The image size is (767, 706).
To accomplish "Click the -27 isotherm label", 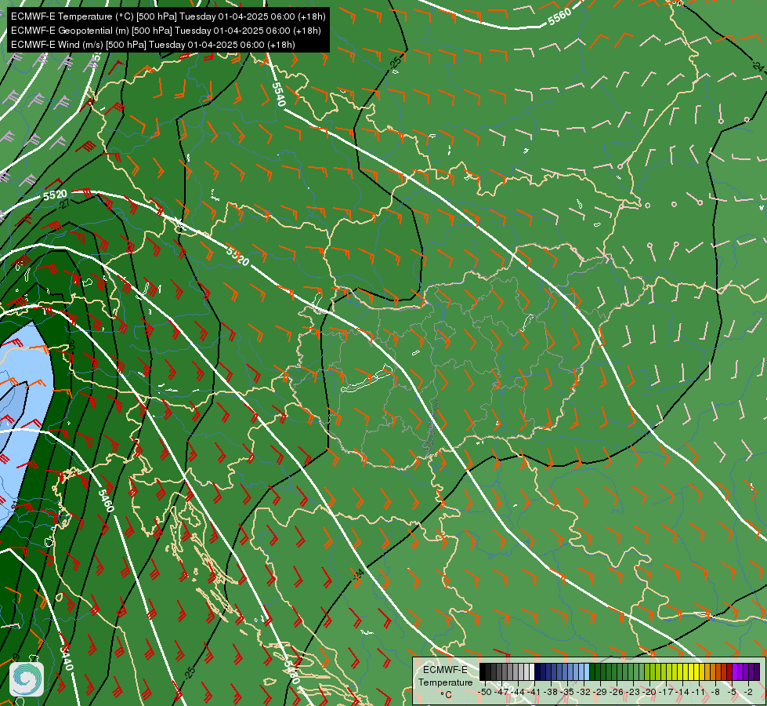I will [x=63, y=204].
